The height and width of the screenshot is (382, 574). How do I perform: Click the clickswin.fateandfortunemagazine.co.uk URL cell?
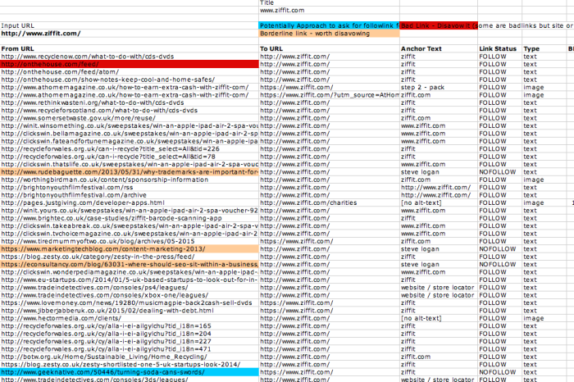[x=130, y=141]
